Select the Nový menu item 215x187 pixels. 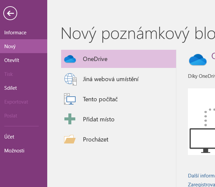point(23,46)
